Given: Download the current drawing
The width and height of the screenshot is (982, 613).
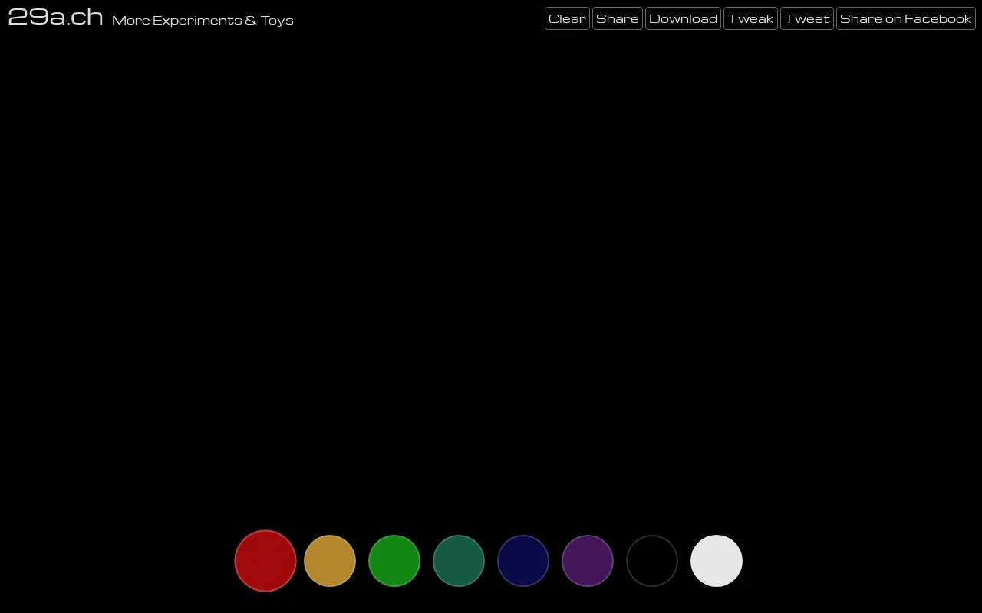Looking at the screenshot, I should pyautogui.click(x=684, y=18).
